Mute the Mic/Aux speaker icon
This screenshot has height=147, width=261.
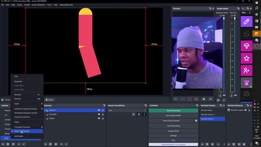(x=236, y=95)
